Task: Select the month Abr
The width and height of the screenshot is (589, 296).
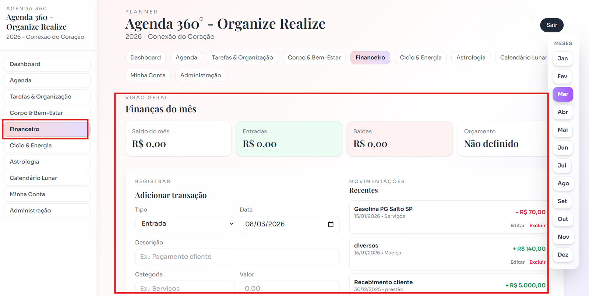Action: pos(562,112)
